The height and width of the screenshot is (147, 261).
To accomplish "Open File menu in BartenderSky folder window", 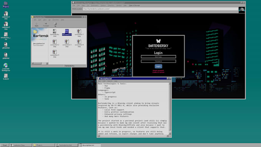I will [35, 20].
